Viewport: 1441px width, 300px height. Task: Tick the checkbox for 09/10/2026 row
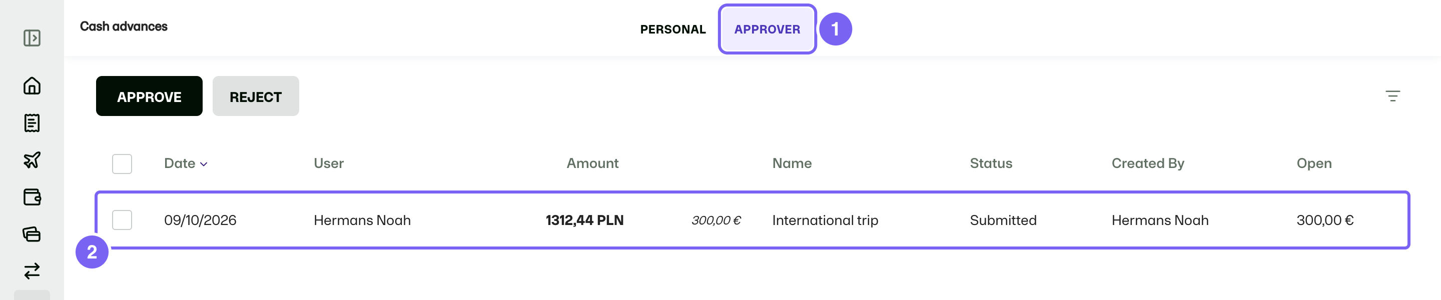click(122, 220)
